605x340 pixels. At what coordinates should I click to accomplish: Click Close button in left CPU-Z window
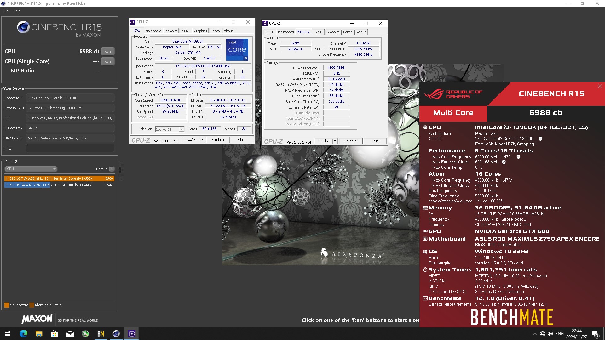[x=242, y=140]
